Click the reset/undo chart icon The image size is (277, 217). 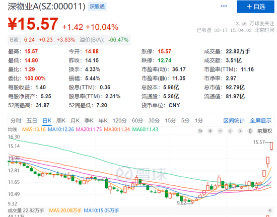pyautogui.click(x=200, y=131)
